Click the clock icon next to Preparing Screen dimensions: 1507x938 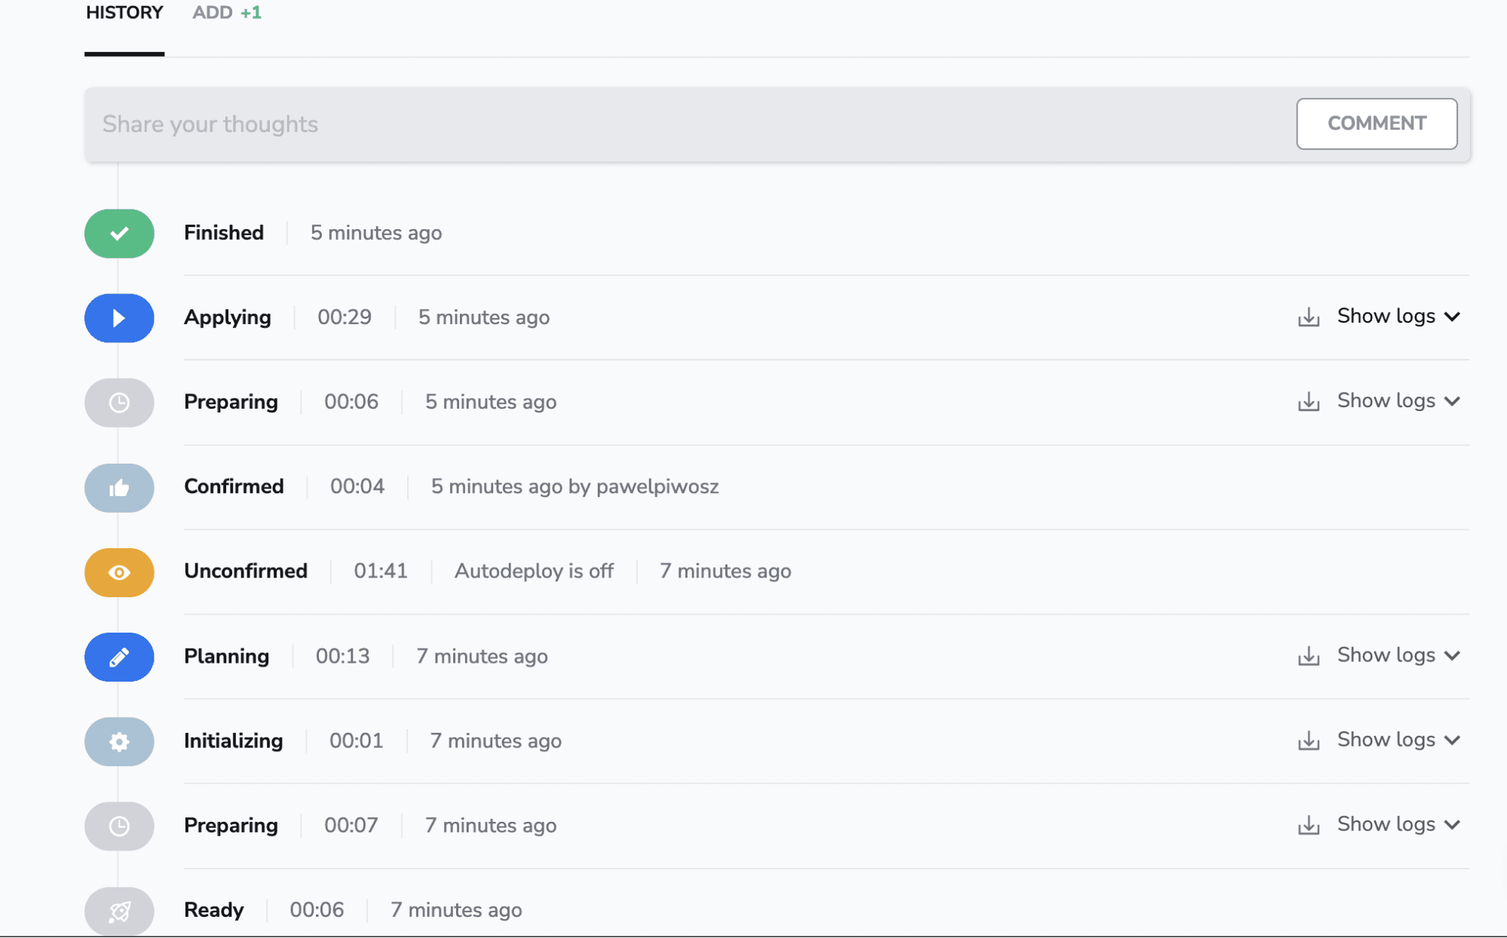[119, 401]
